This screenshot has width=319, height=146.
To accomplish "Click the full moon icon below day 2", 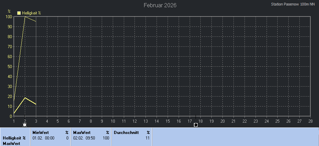I will (24, 125).
